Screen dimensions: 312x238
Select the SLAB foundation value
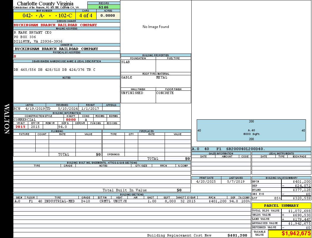point(126,62)
